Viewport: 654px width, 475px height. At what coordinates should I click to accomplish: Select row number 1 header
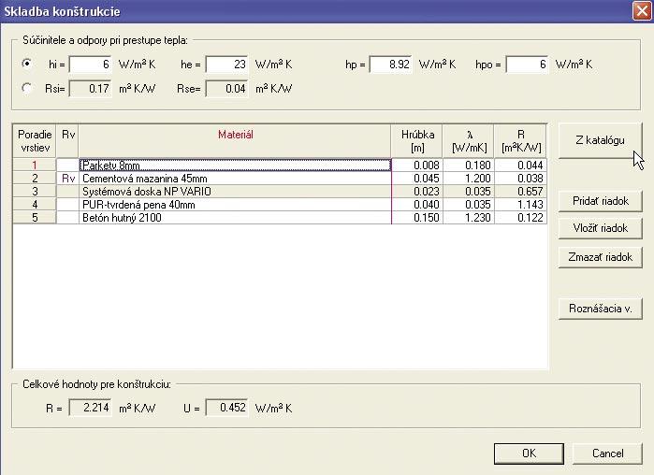(35, 165)
